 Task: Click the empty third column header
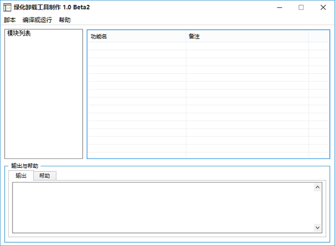[319, 36]
